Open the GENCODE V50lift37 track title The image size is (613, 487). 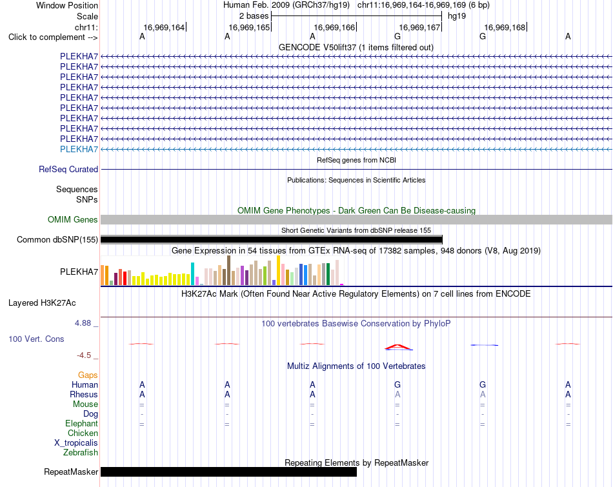(x=356, y=47)
